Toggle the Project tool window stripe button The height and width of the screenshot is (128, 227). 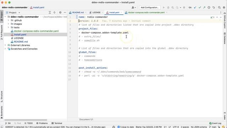point(1,16)
